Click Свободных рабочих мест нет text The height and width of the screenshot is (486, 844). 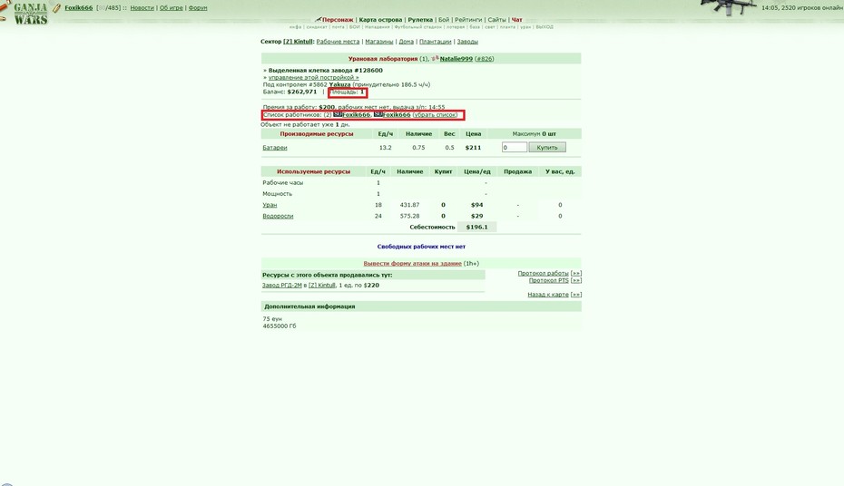point(421,247)
